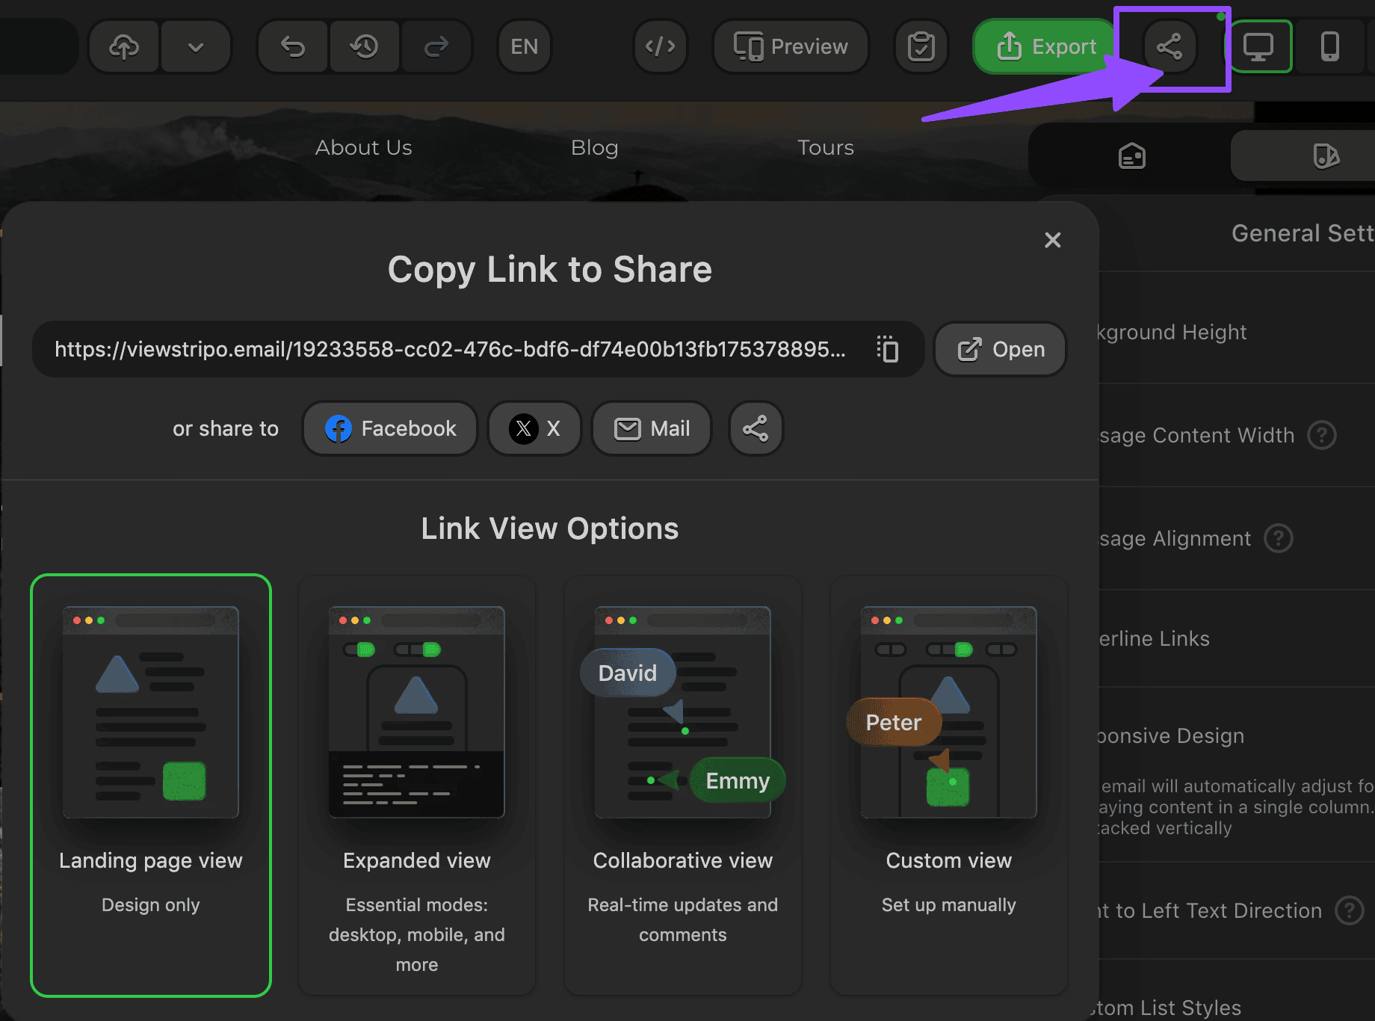
Task: Expand the dropdown next to the upload icon
Action: point(196,46)
